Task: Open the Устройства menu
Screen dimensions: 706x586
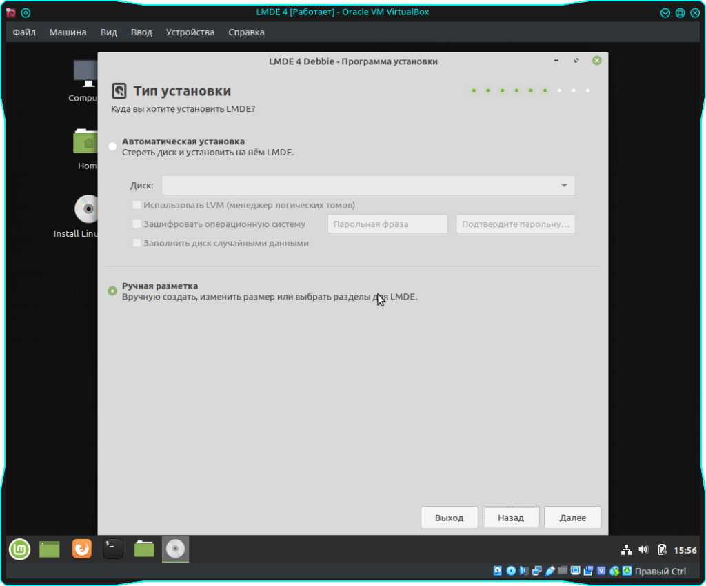Action: (x=190, y=32)
